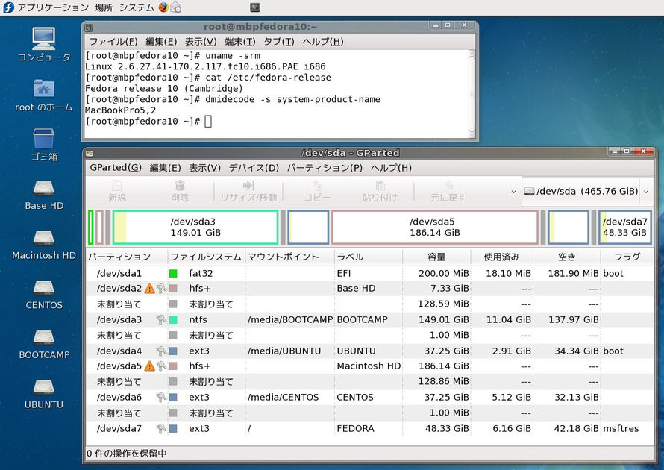Open the Applications (アプリケーション) panel menu
664x470 pixels.
tap(54, 7)
